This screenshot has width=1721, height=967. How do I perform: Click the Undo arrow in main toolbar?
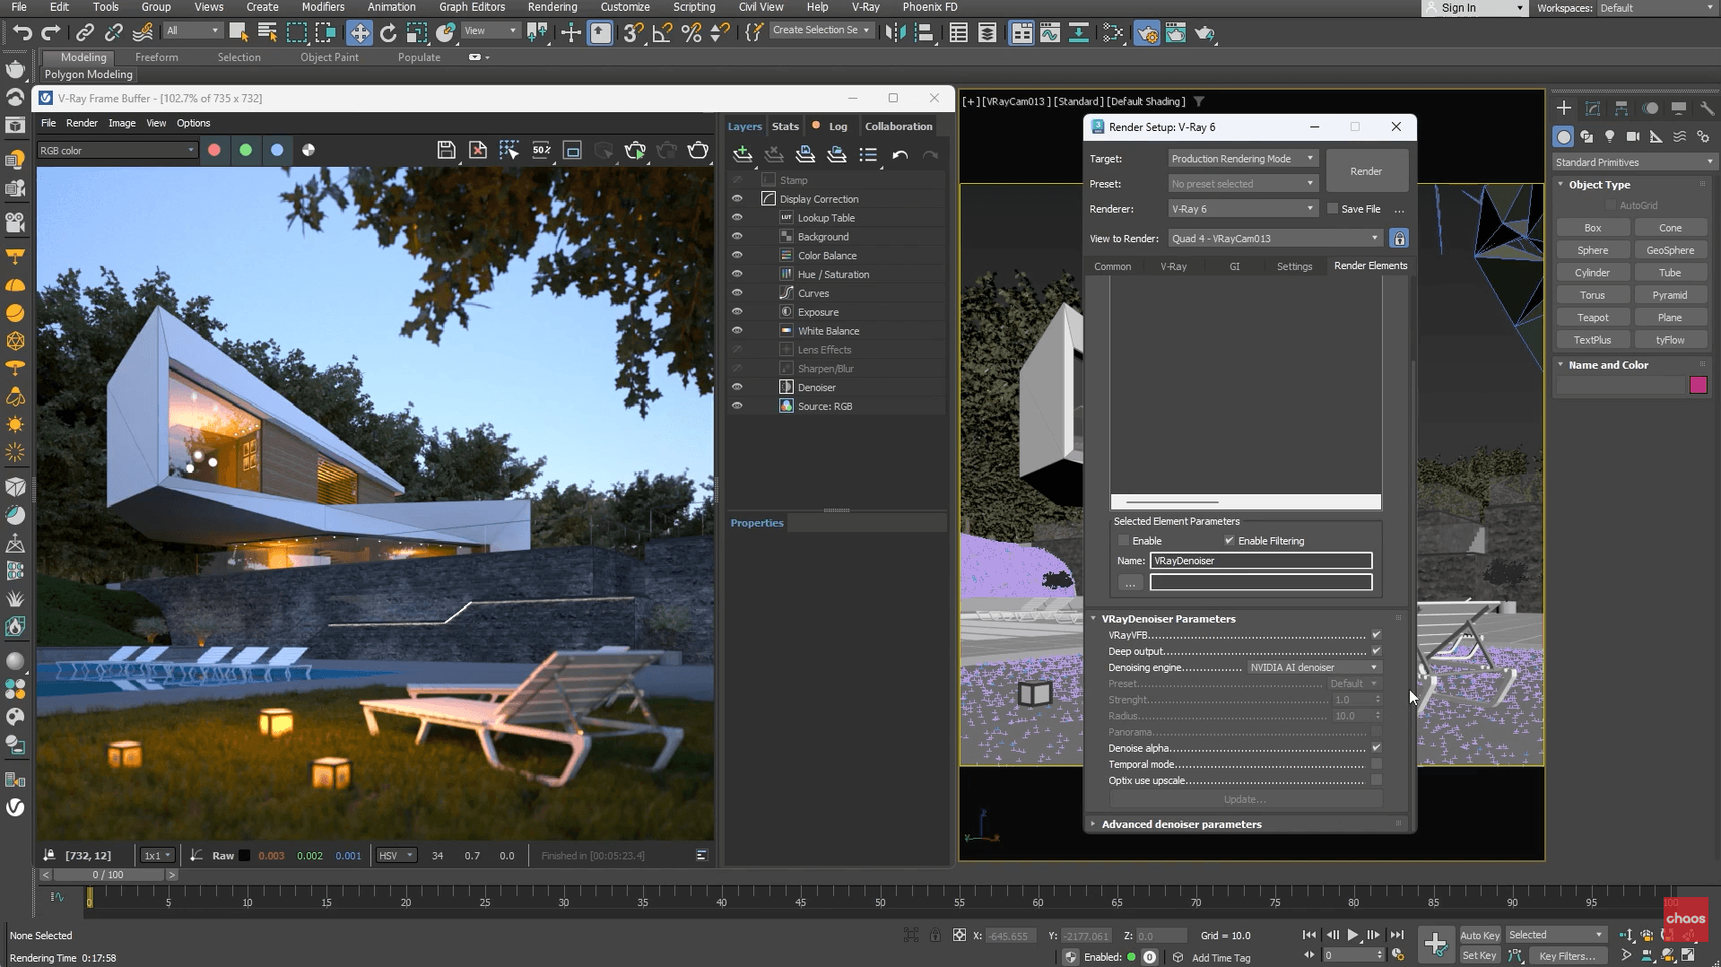pos(22,33)
